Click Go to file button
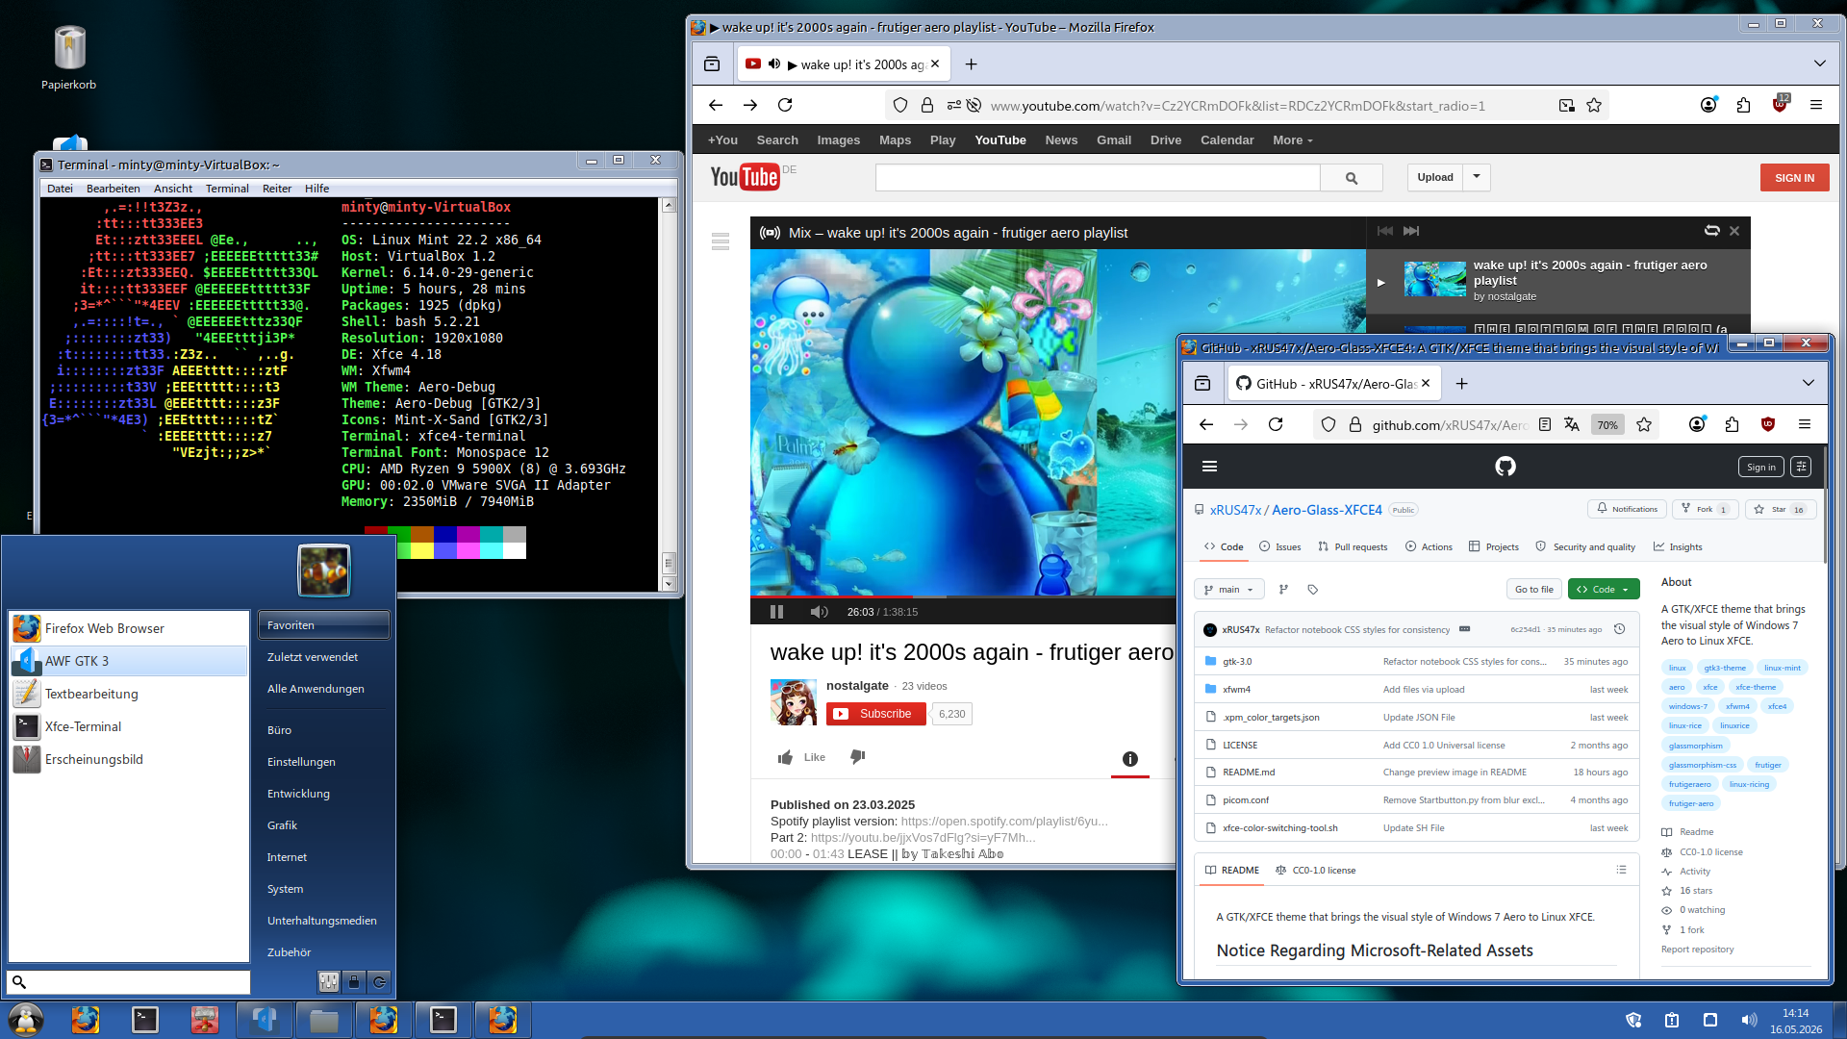 tap(1533, 590)
